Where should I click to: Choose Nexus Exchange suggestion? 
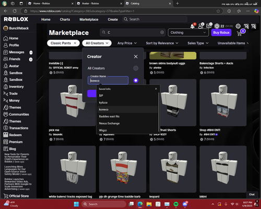[x=128, y=123]
